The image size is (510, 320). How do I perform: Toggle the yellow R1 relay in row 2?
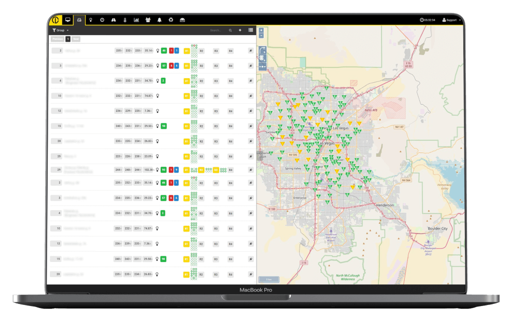[x=187, y=51]
